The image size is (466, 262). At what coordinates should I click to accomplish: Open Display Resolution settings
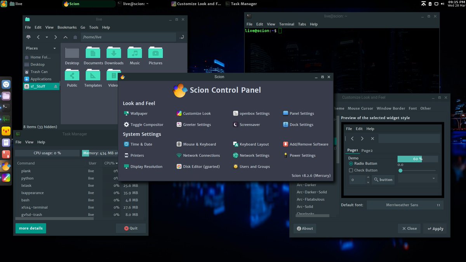[x=143, y=167]
